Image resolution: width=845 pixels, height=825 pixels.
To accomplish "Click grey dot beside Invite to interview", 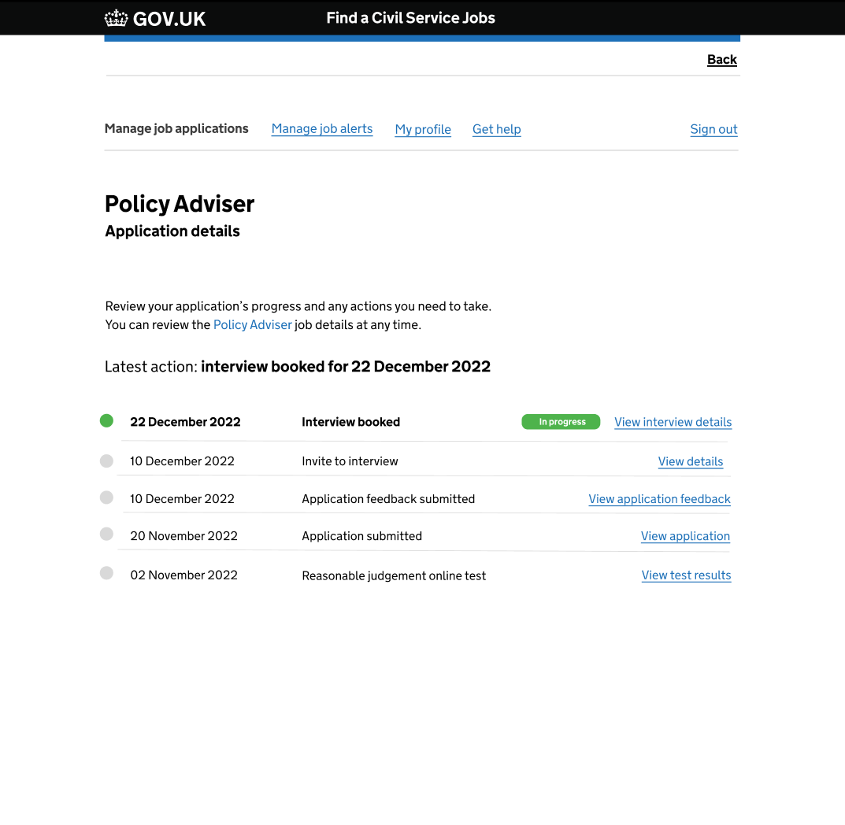I will pos(107,461).
